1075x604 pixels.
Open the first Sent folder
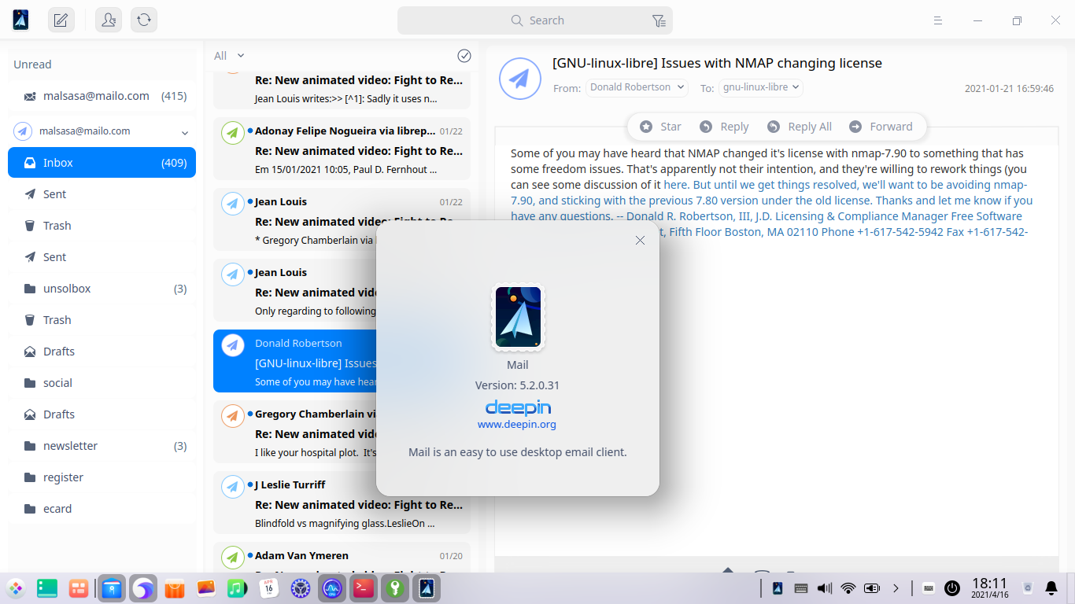tap(102, 194)
